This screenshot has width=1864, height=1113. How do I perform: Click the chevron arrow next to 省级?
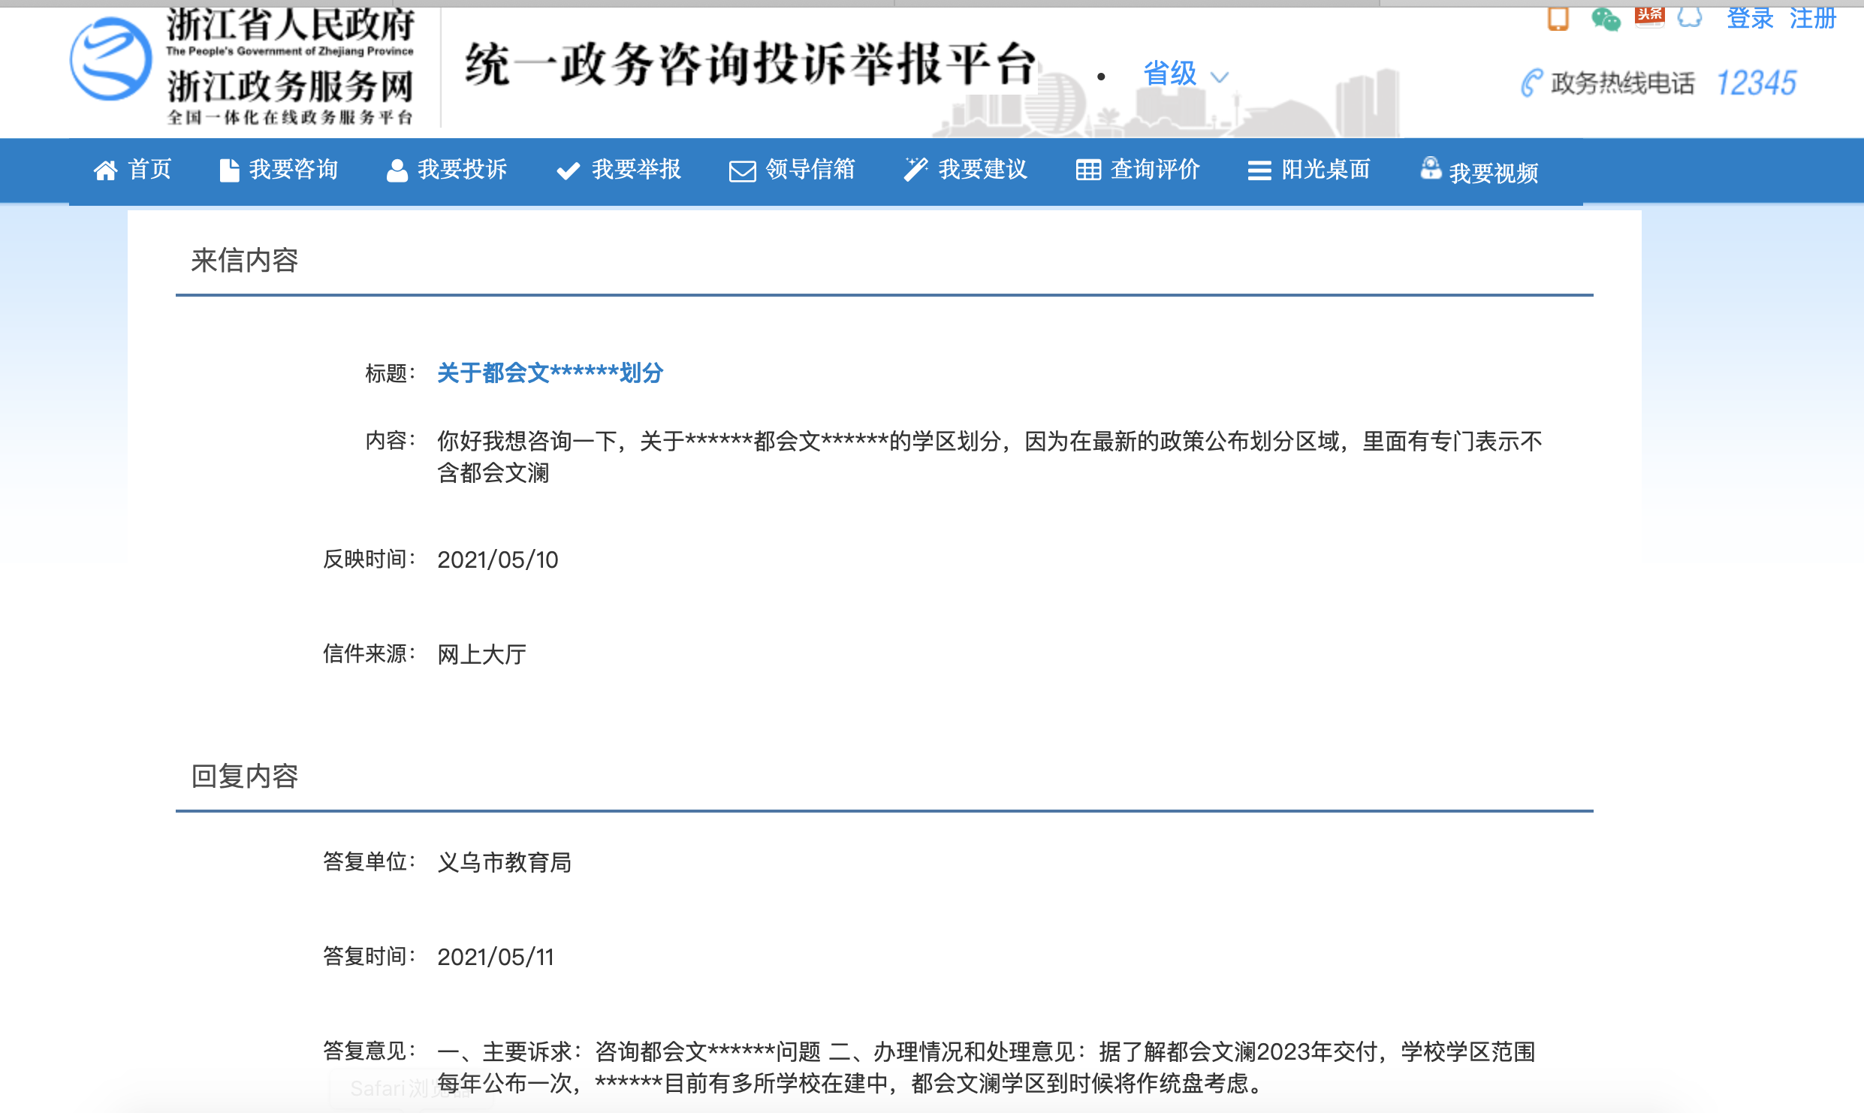click(x=1220, y=77)
